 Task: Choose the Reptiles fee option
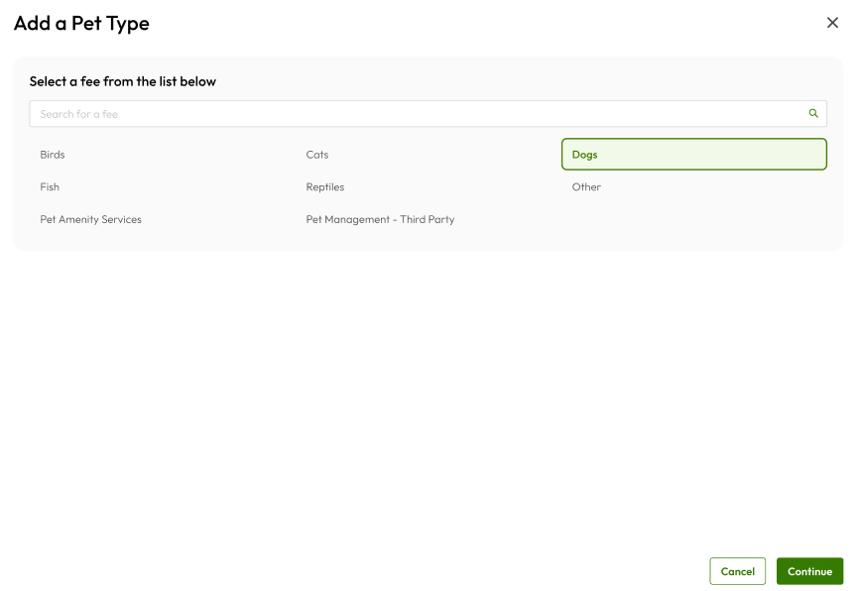click(x=428, y=186)
